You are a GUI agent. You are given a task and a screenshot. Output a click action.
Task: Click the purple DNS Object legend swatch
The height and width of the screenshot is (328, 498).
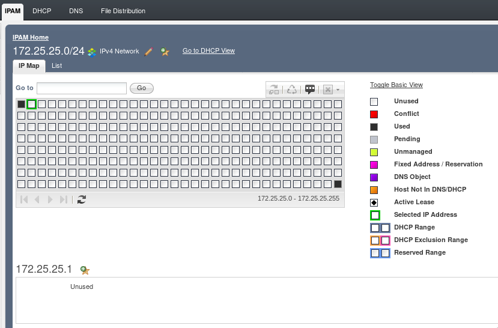pyautogui.click(x=374, y=177)
